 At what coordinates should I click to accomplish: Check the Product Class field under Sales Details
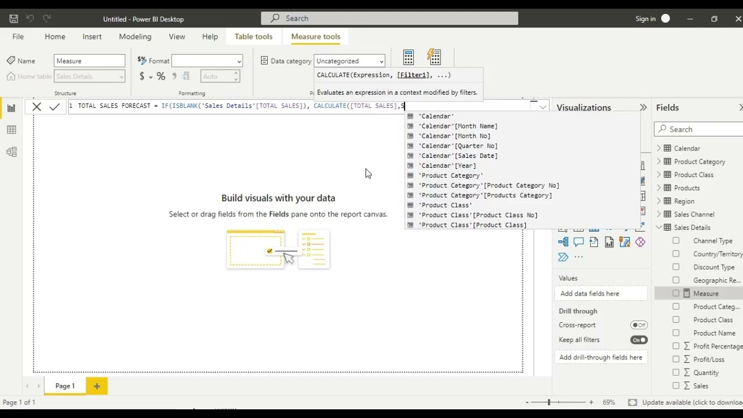click(x=676, y=319)
